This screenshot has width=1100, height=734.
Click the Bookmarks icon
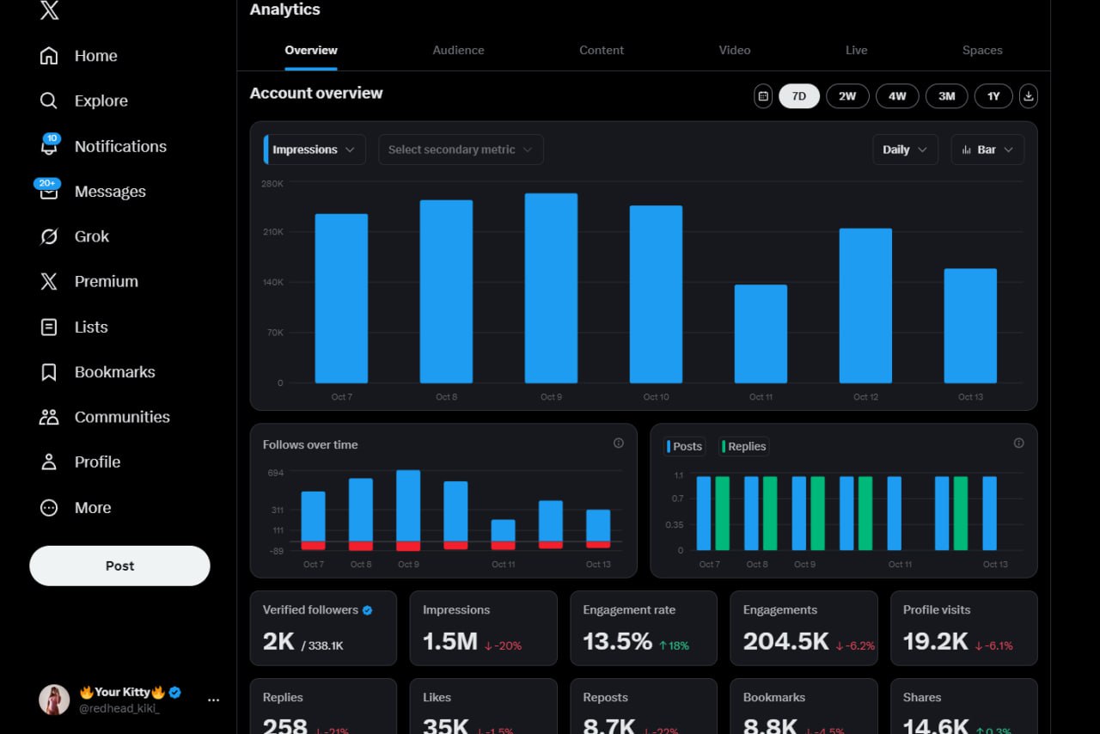49,372
